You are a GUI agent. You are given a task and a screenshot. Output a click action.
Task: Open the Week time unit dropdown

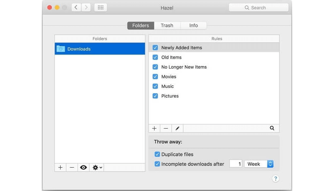tap(259, 164)
